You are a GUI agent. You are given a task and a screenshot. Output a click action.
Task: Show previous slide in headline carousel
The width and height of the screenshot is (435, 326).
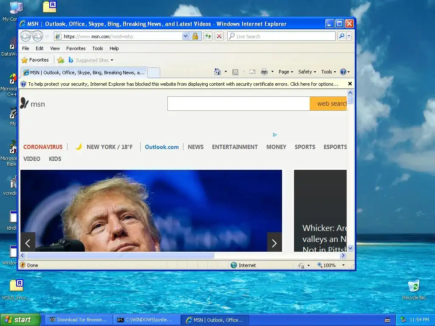28,243
